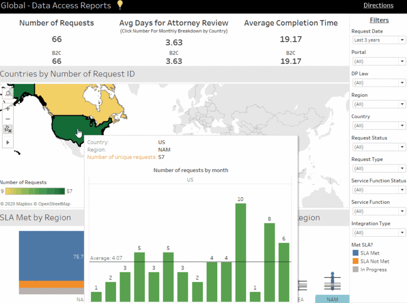Image resolution: width=407 pixels, height=303 pixels.
Task: Select the map search magnifier tool
Action: tap(8, 93)
